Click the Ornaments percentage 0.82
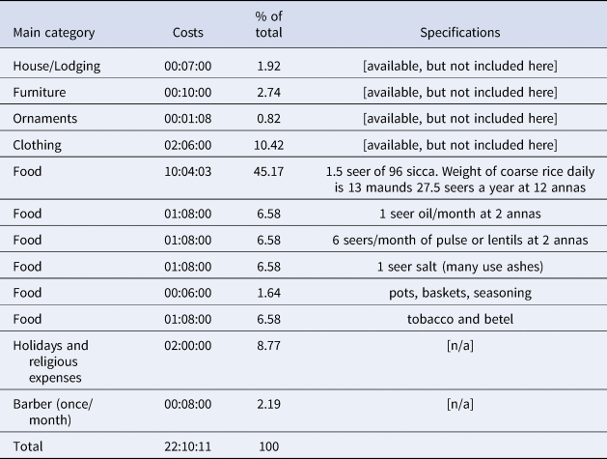Viewport: 607px width, 459px height. 268,119
